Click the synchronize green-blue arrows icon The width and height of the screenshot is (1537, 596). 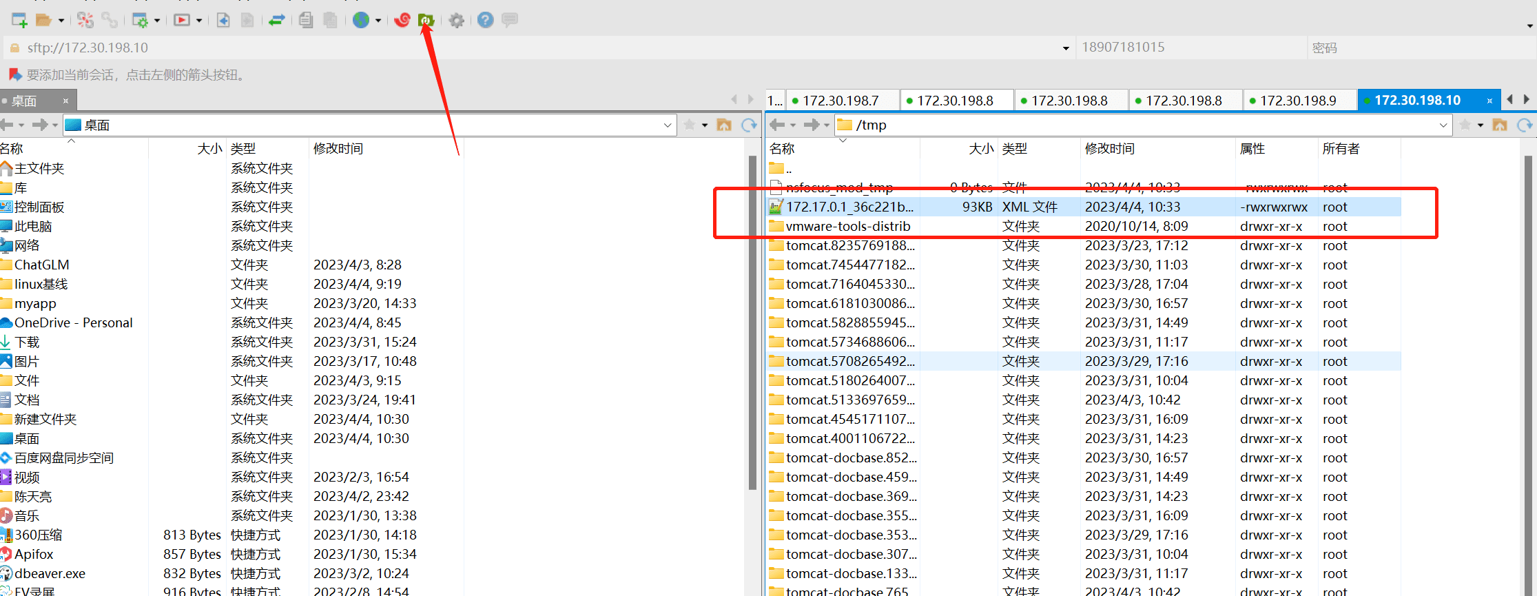click(x=277, y=20)
